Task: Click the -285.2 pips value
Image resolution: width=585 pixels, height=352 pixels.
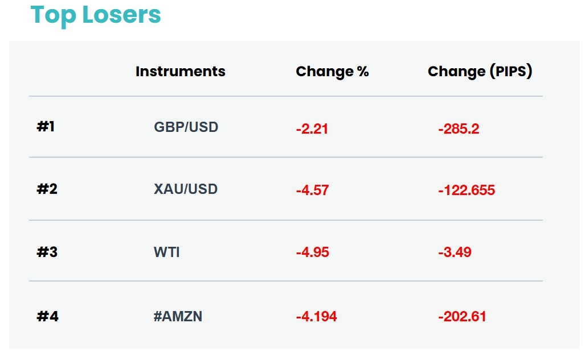Action: pyautogui.click(x=459, y=129)
